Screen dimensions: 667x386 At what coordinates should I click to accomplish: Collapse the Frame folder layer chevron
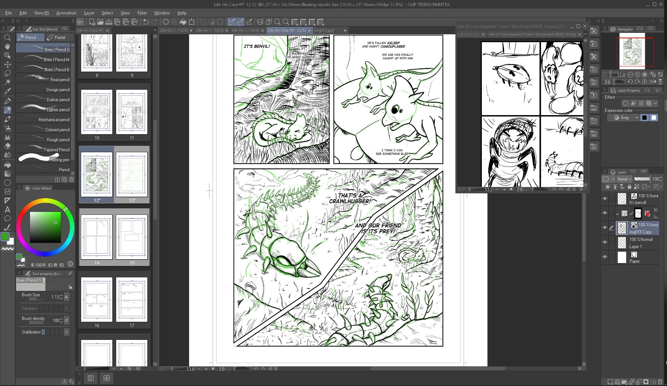617,214
